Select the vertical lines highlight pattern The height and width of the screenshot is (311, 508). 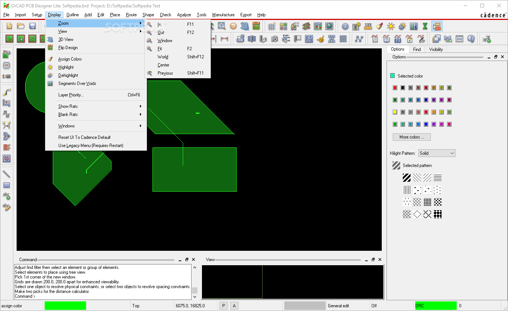point(406,190)
